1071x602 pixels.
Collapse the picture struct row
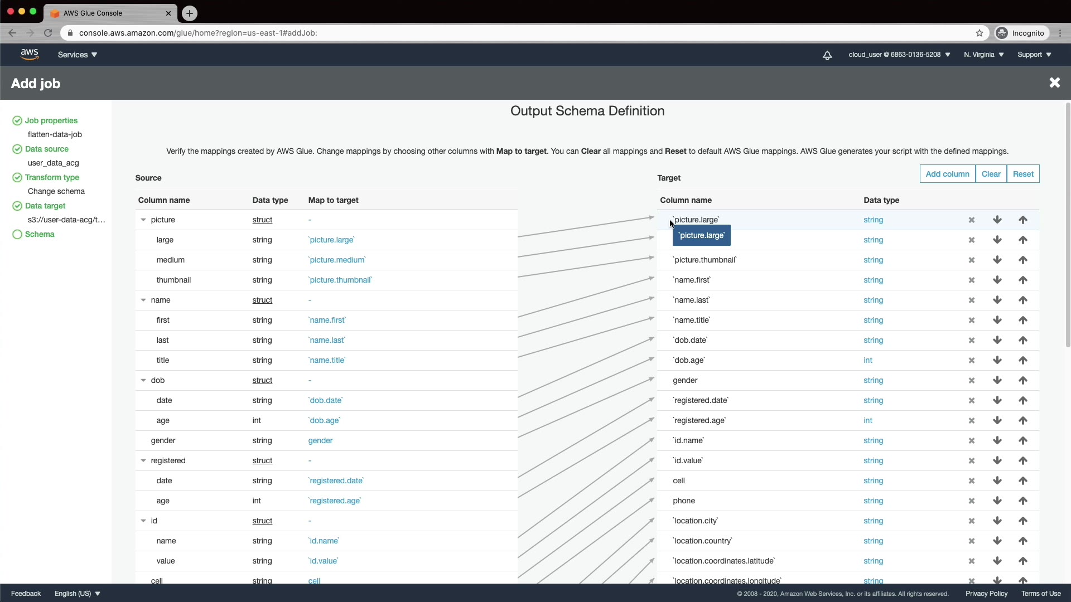143,220
